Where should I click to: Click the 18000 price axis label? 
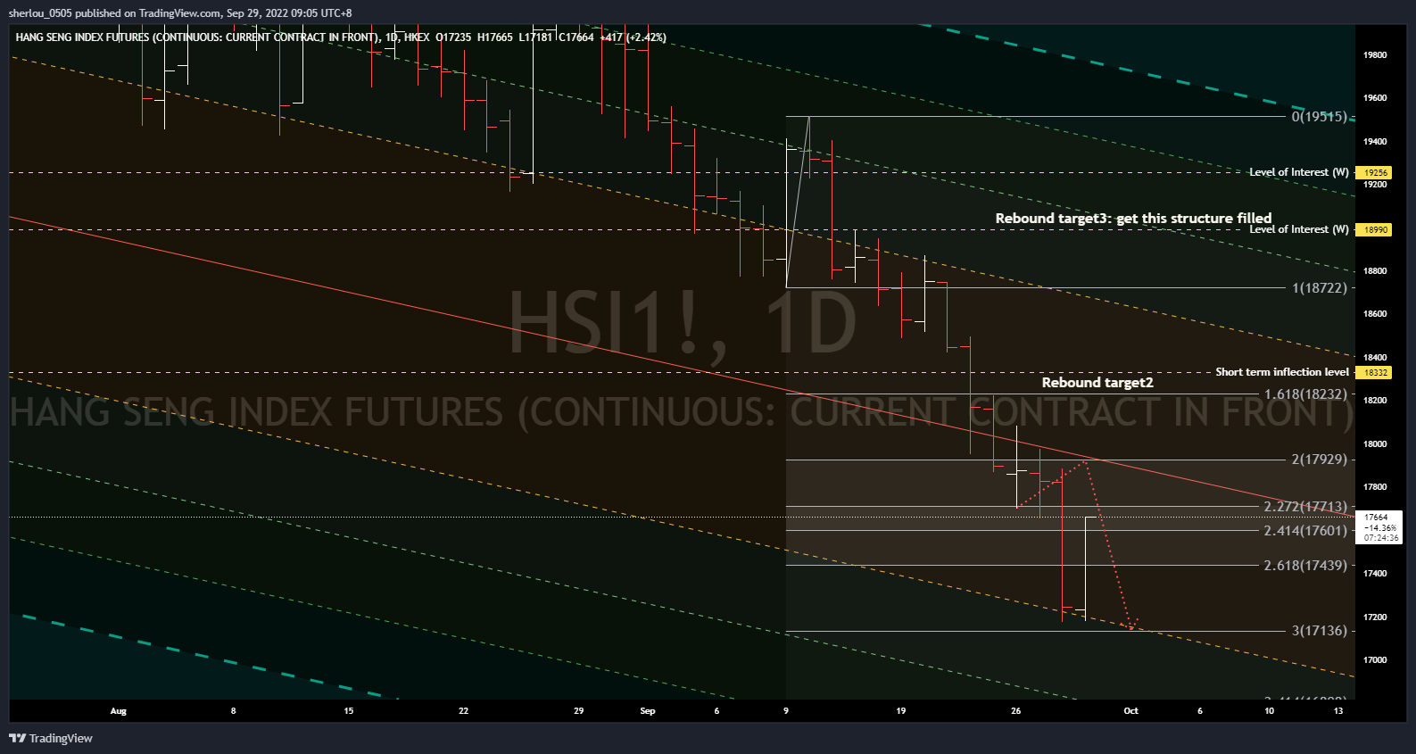click(1375, 444)
